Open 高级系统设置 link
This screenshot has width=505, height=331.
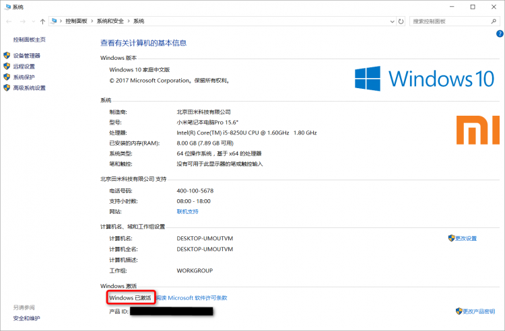click(x=30, y=88)
